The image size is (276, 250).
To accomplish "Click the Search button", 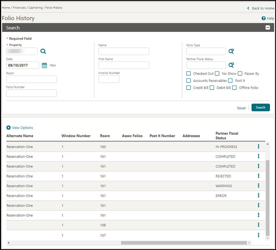I will point(261,108).
